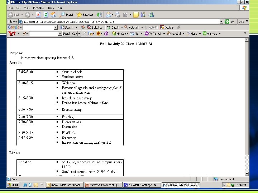Click the AutoFill toolbar button

(151, 28)
